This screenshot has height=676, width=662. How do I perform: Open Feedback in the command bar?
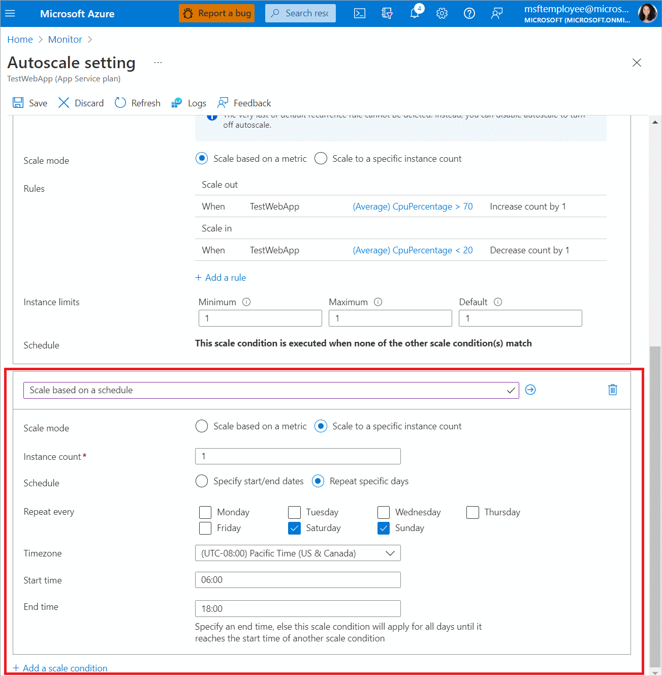coord(244,103)
